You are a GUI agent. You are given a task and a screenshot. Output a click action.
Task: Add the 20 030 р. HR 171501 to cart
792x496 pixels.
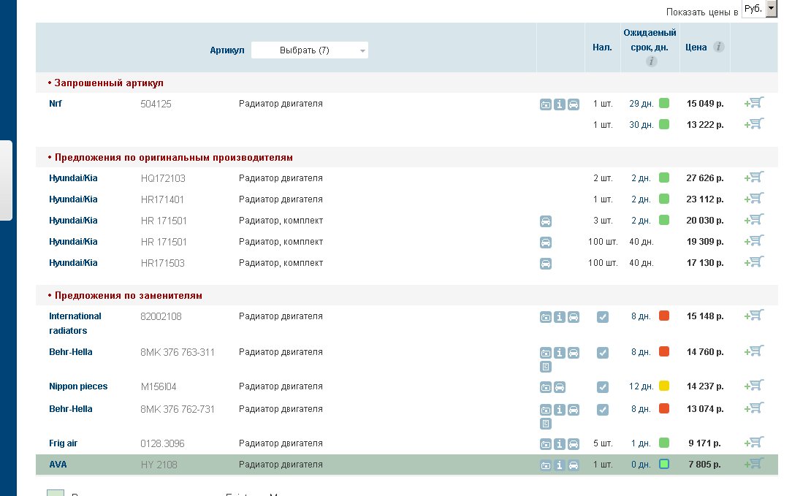(754, 220)
